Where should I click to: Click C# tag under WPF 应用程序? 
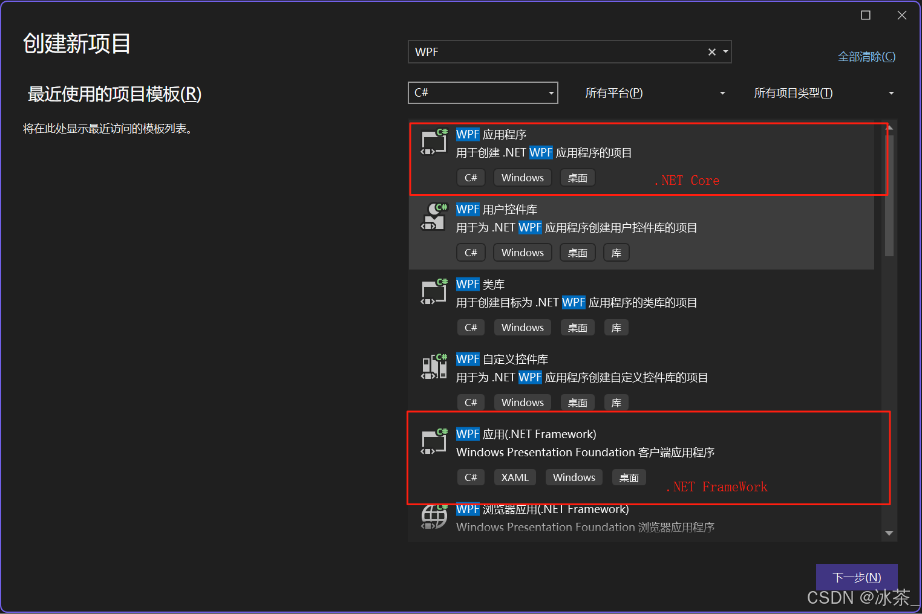click(x=471, y=178)
